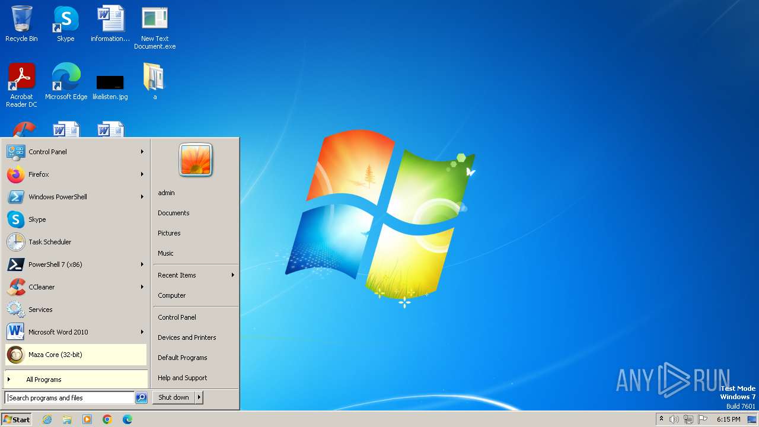Select the folder named a

click(x=155, y=82)
